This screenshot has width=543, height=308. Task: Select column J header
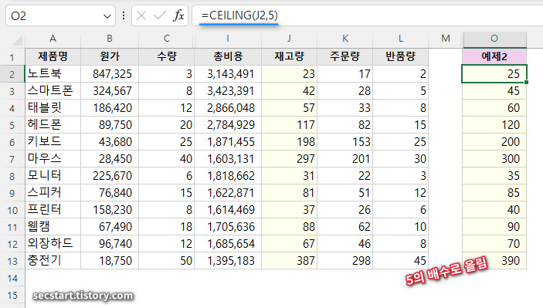click(x=289, y=39)
